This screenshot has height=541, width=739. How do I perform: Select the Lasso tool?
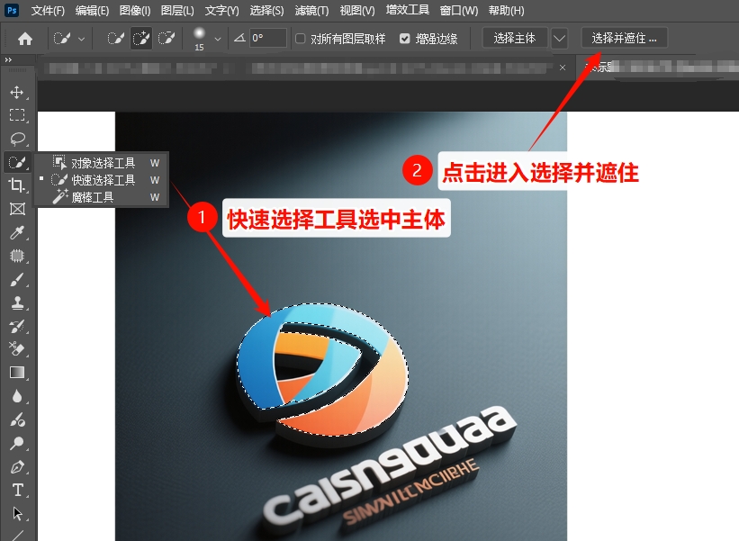tap(16, 140)
